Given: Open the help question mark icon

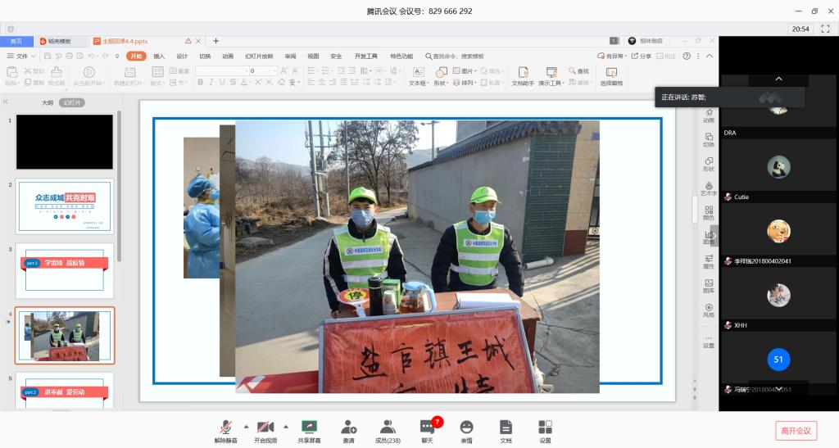Looking at the screenshot, I should pyautogui.click(x=687, y=57).
